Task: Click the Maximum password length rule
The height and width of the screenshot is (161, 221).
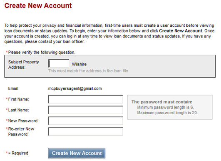Action: 167,113
